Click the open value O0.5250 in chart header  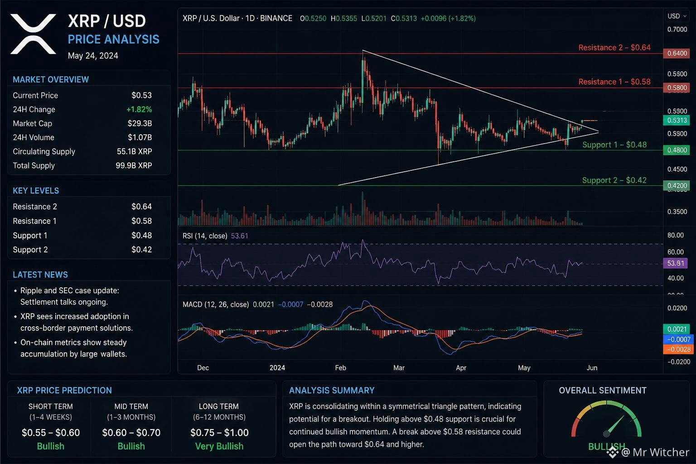coord(313,19)
